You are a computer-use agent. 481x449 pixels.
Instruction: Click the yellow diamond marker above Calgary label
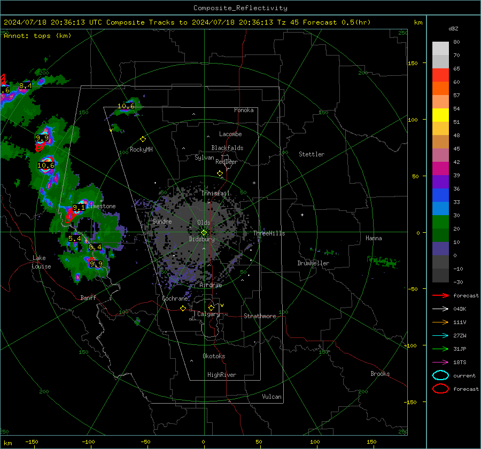click(211, 308)
